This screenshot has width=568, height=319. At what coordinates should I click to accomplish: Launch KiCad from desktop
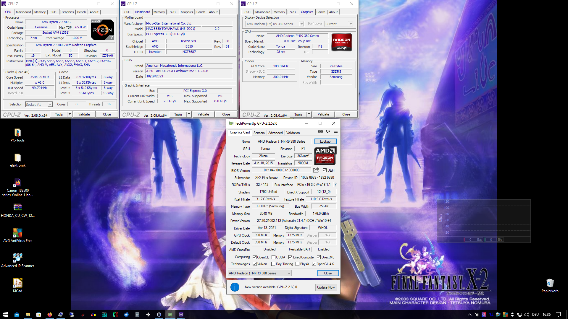pyautogui.click(x=17, y=286)
